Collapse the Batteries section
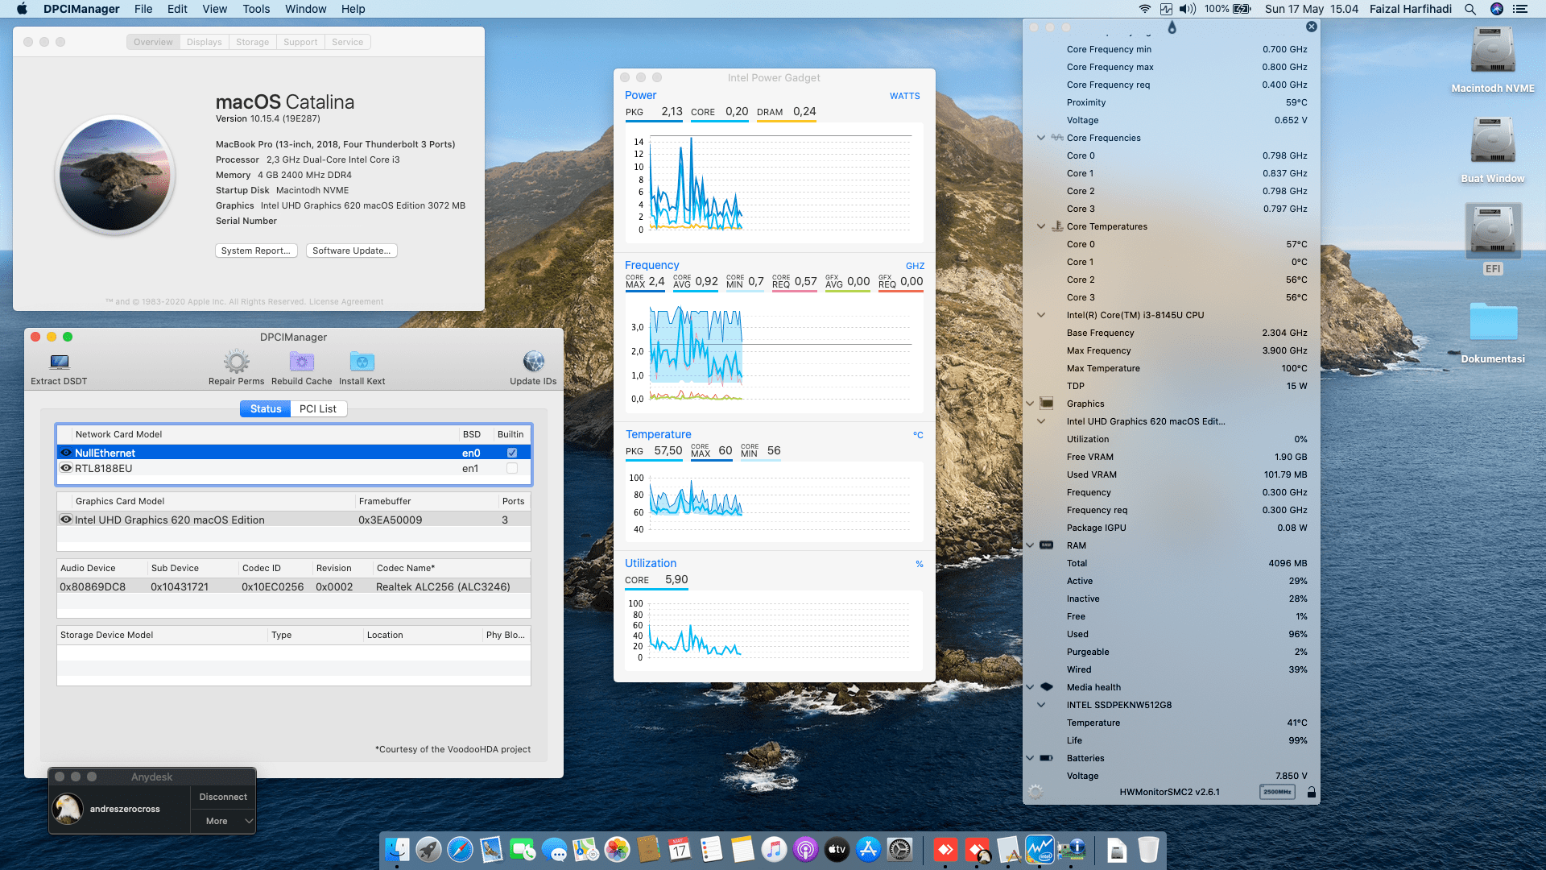1546x870 pixels. click(x=1030, y=758)
